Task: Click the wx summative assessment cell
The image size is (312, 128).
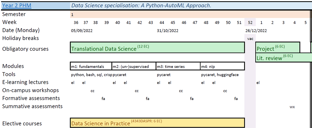Action: 292,107
